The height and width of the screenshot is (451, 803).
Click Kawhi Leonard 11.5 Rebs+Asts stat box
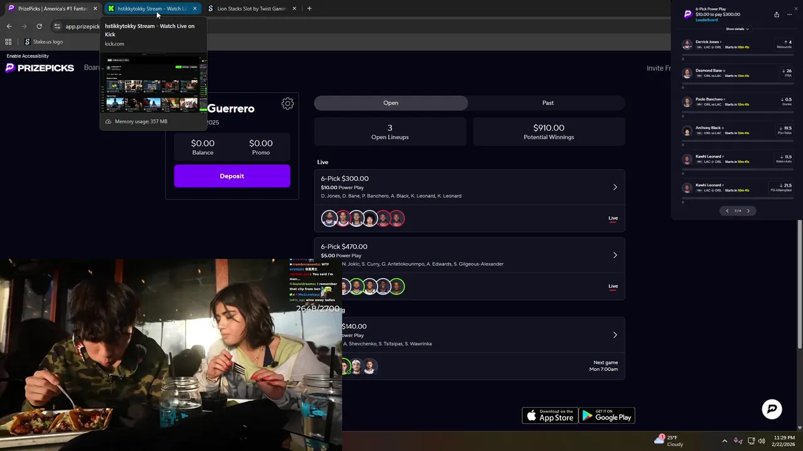click(785, 160)
